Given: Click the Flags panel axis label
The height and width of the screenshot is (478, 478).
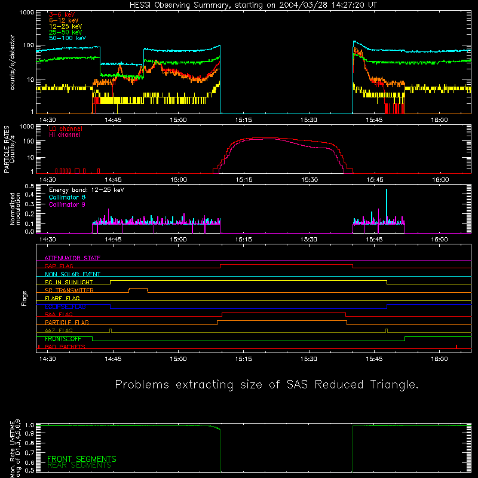Looking at the screenshot, I should point(24,298).
